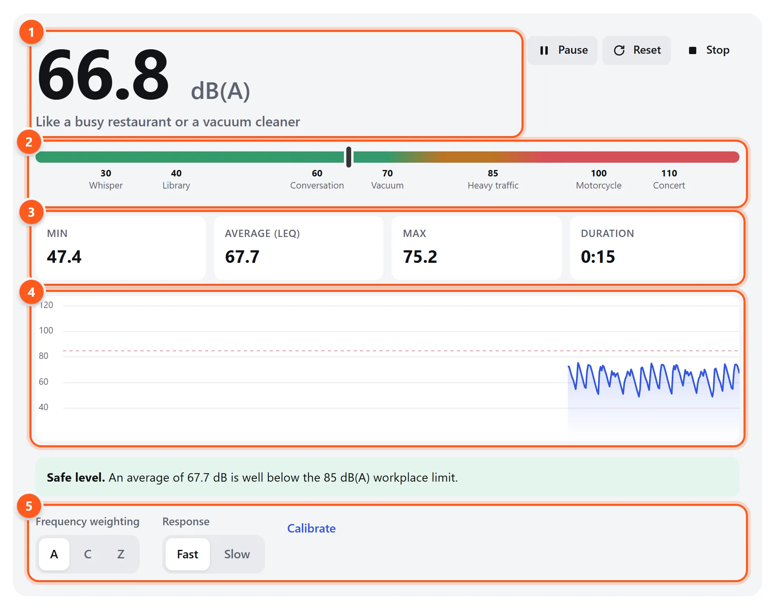Click the 85 Heavy traffic scale label
Screen dimensions: 775x608
point(493,179)
